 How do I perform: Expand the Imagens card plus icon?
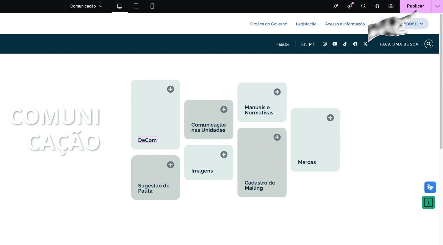[224, 154]
